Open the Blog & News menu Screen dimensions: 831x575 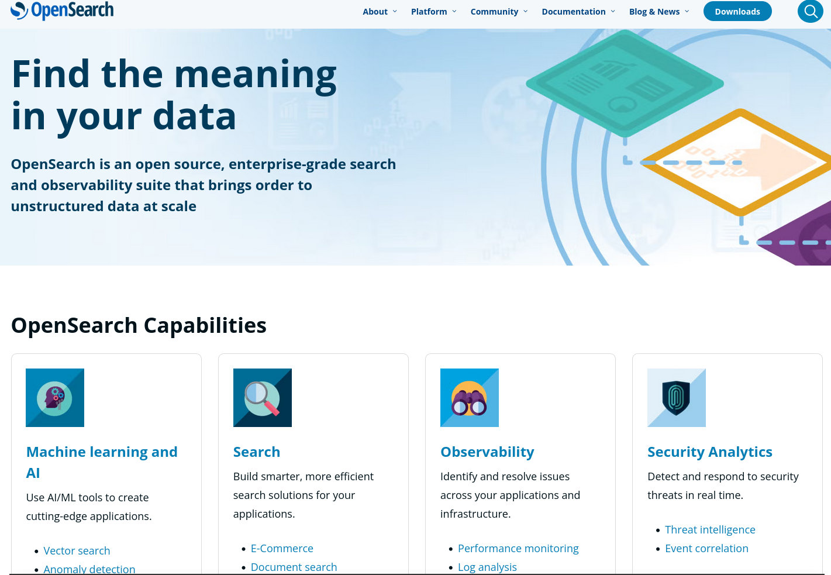click(659, 12)
